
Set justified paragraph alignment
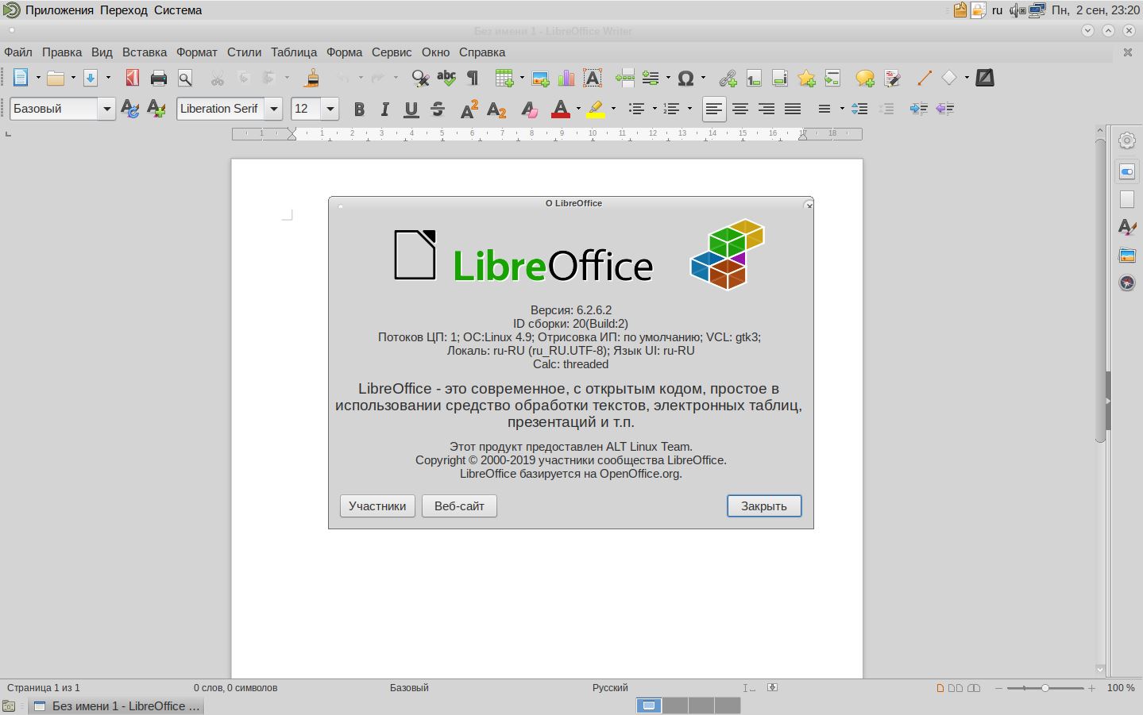[x=793, y=109]
